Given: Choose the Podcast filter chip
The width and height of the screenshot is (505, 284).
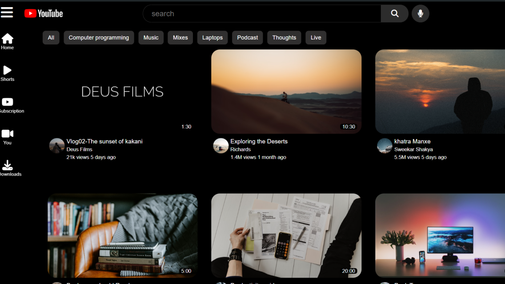Looking at the screenshot, I should pos(248,38).
